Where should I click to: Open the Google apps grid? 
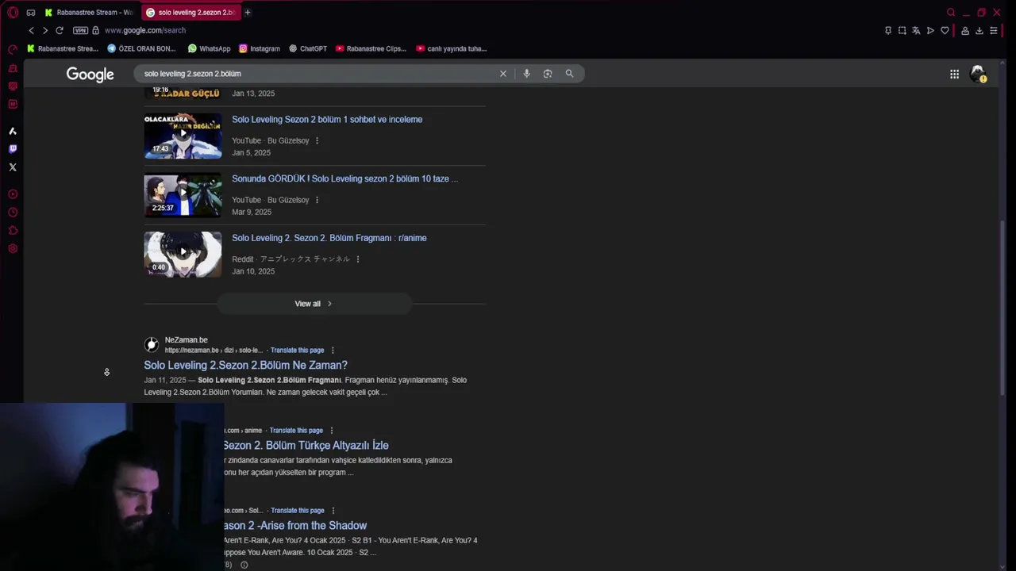pos(954,74)
